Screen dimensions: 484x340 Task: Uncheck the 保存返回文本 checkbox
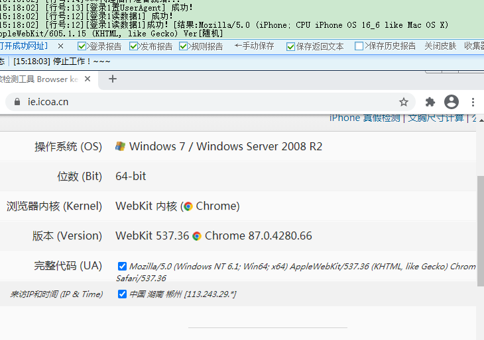click(290, 46)
